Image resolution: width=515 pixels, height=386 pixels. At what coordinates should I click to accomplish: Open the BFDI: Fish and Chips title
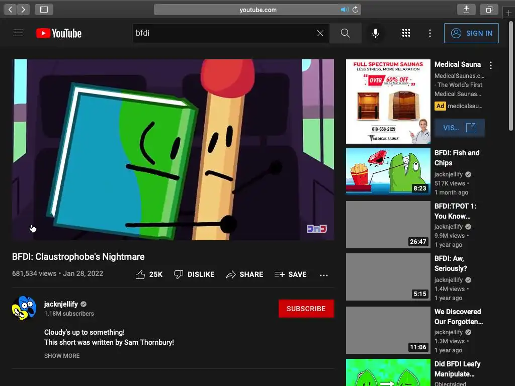point(457,158)
